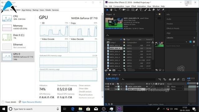Open Parent dropdown for layer MOV_0339.MP4

[x=177, y=86]
